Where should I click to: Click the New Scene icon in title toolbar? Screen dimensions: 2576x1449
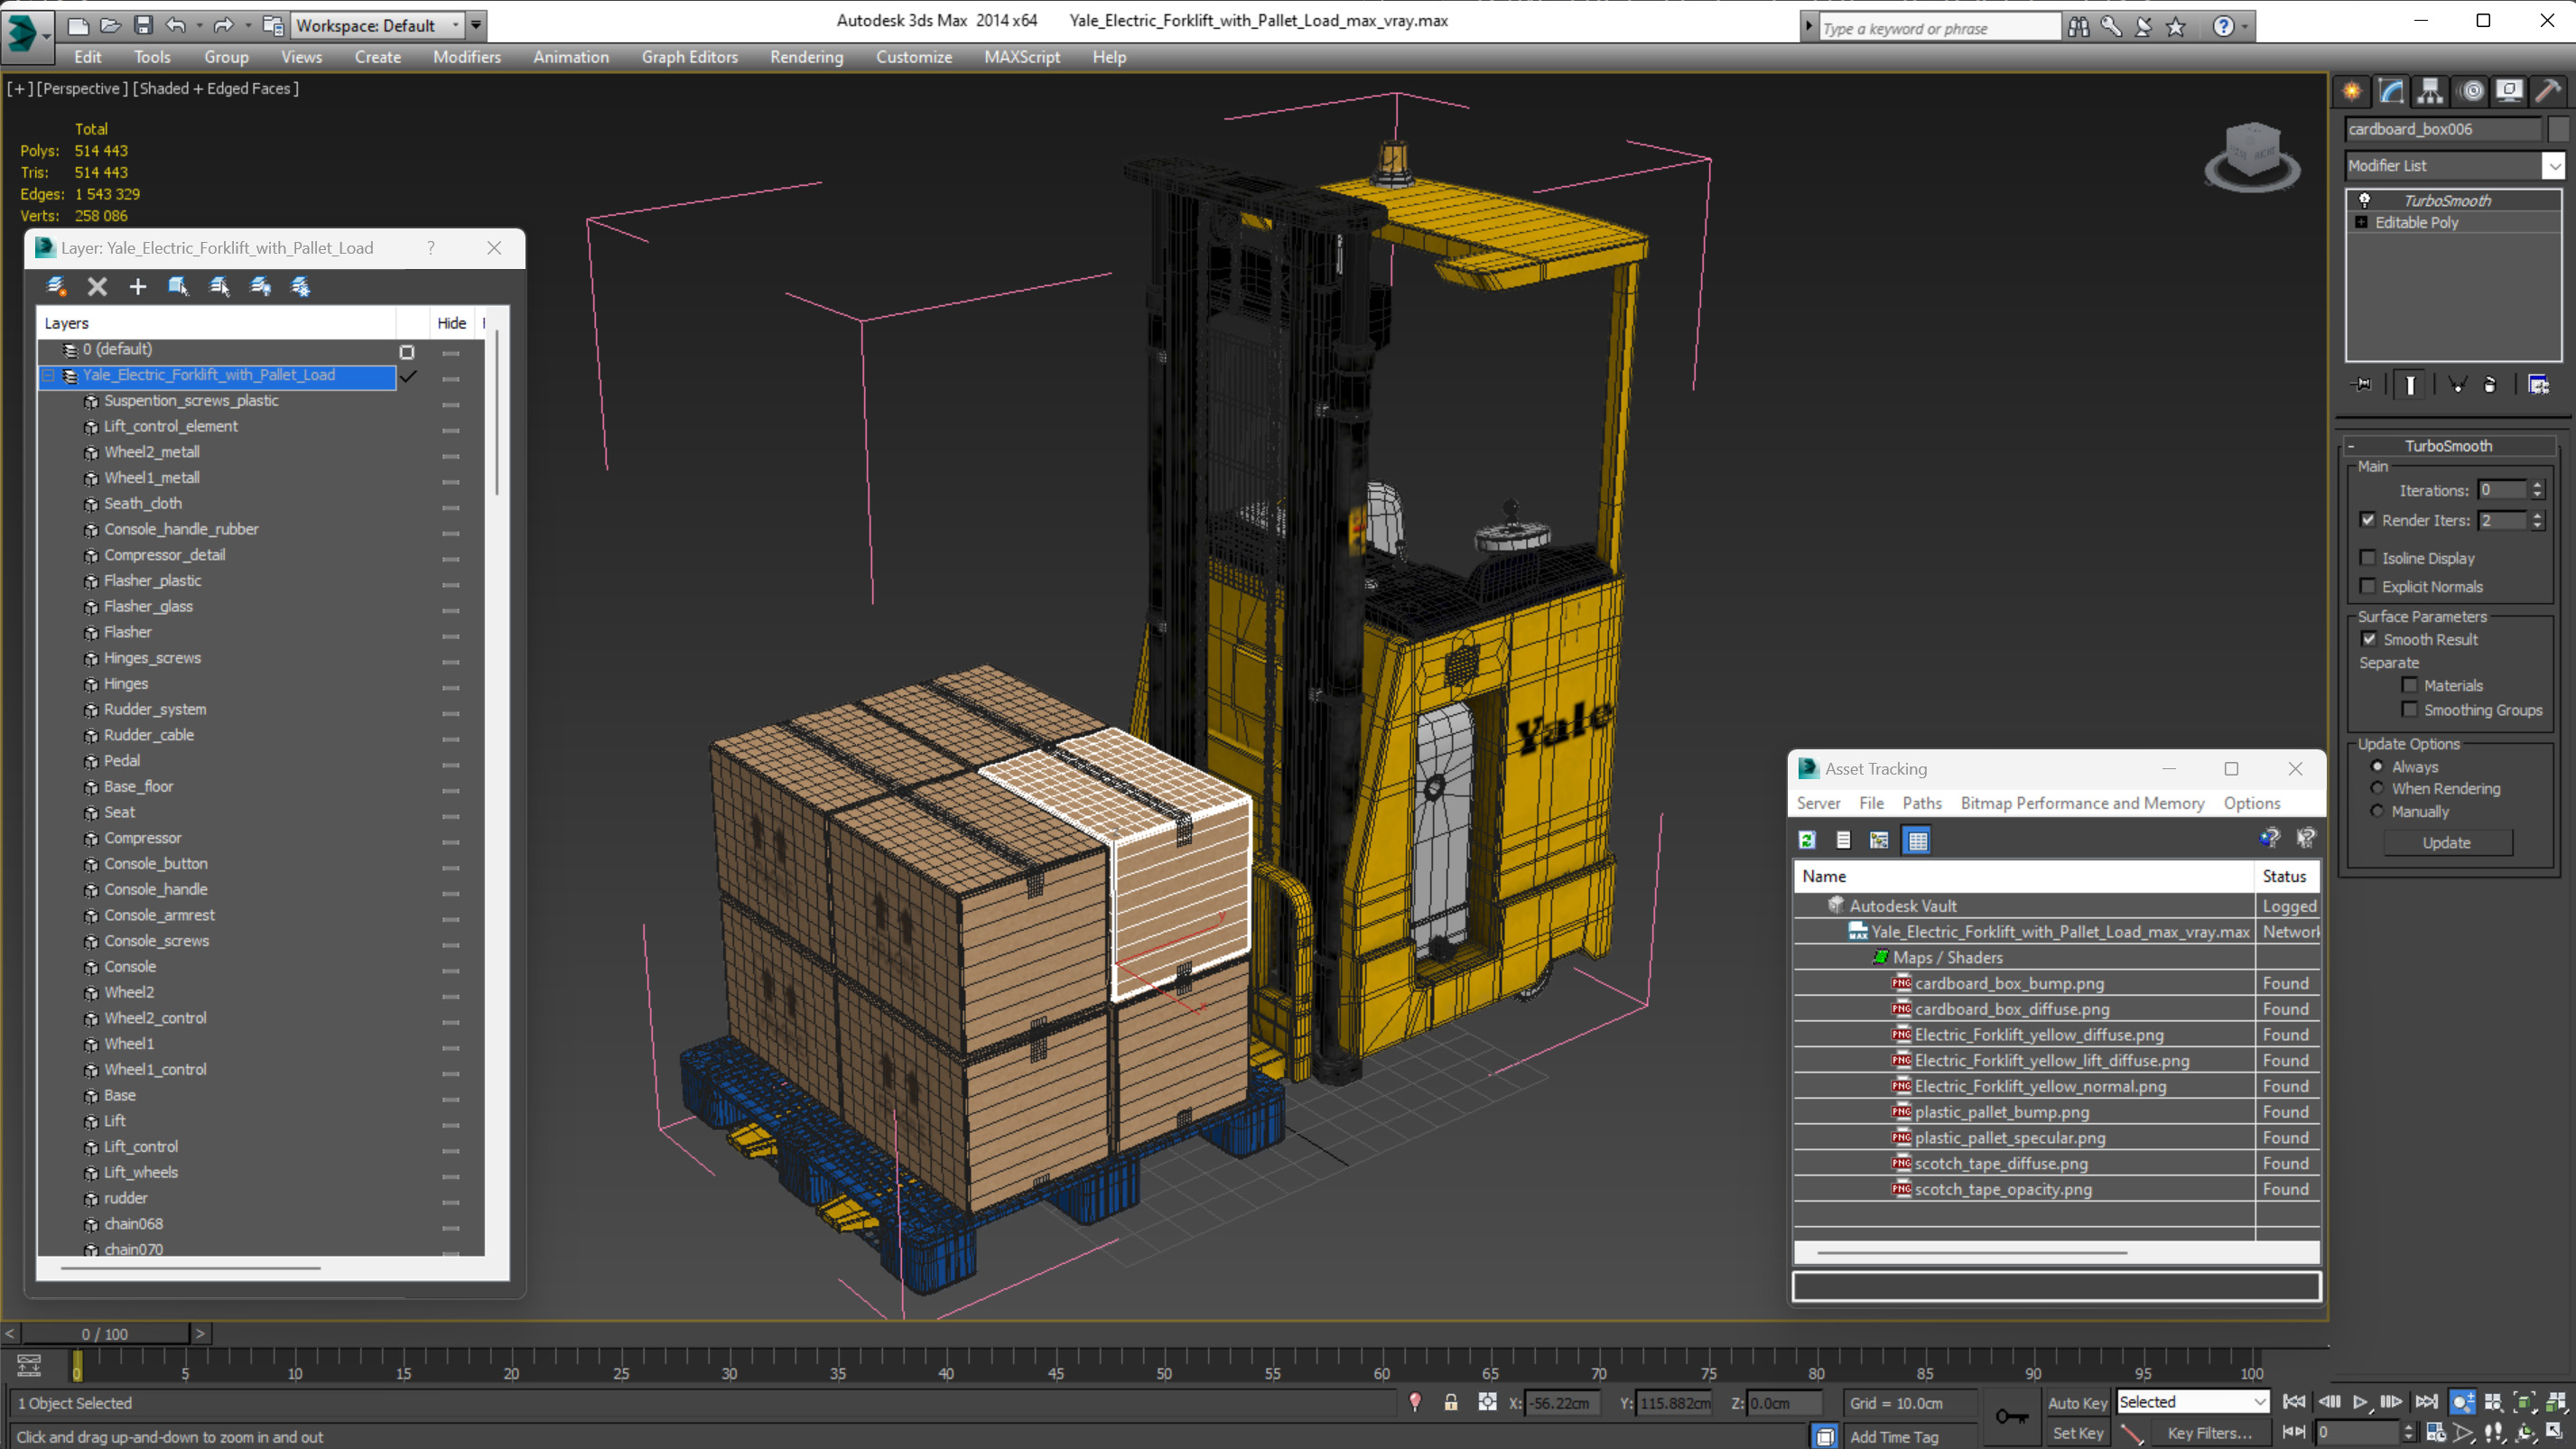(x=77, y=25)
